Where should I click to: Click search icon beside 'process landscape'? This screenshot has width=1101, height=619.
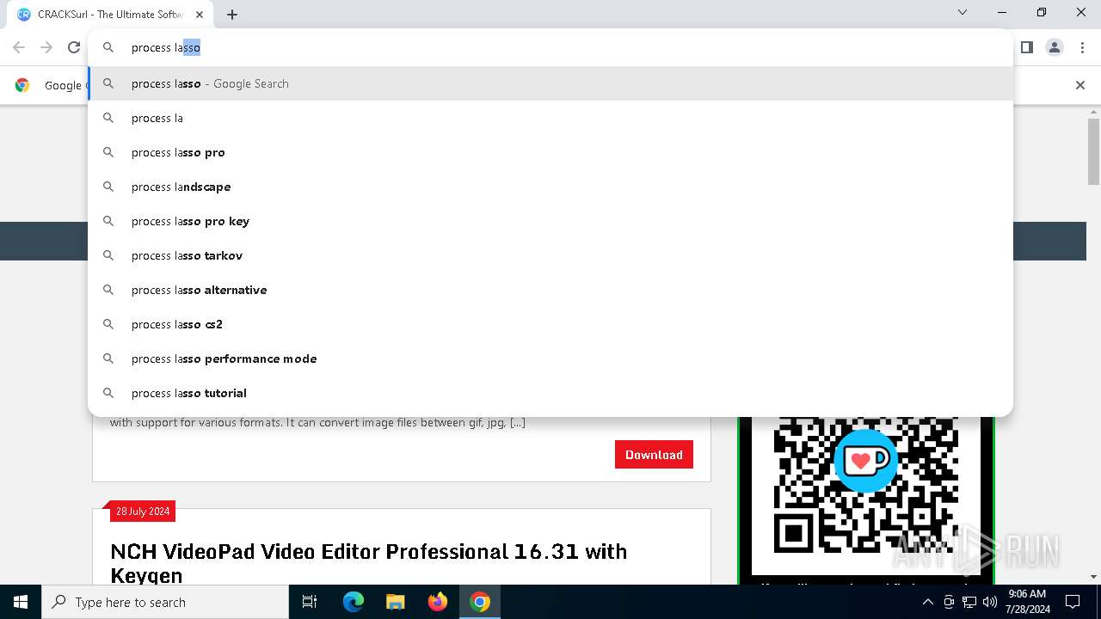[x=108, y=187]
